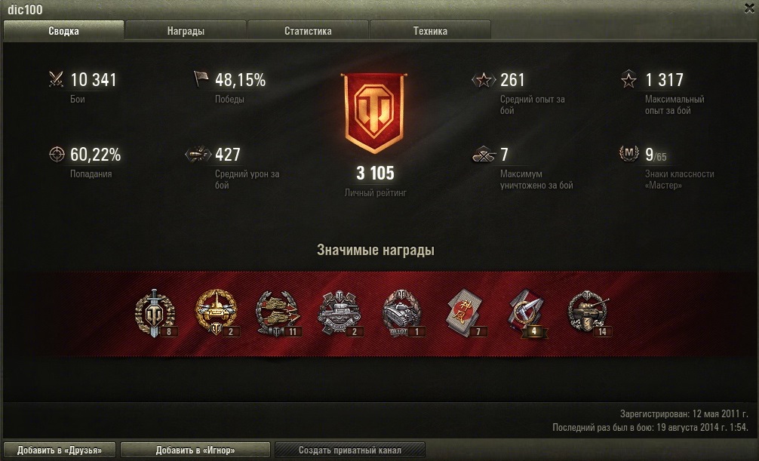Click the medal with count 8
The width and height of the screenshot is (759, 461).
tap(155, 313)
